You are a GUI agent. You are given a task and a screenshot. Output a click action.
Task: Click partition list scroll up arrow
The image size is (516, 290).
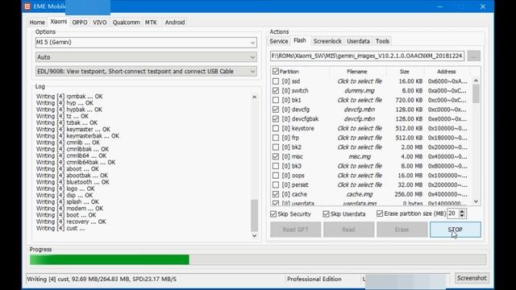tap(476, 81)
